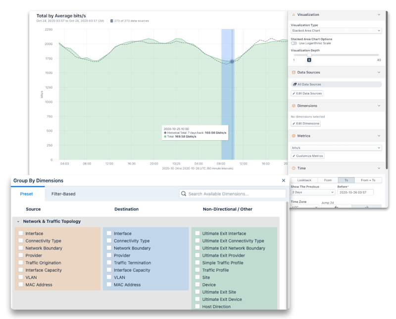Click the Time section clock icon

(x=294, y=168)
